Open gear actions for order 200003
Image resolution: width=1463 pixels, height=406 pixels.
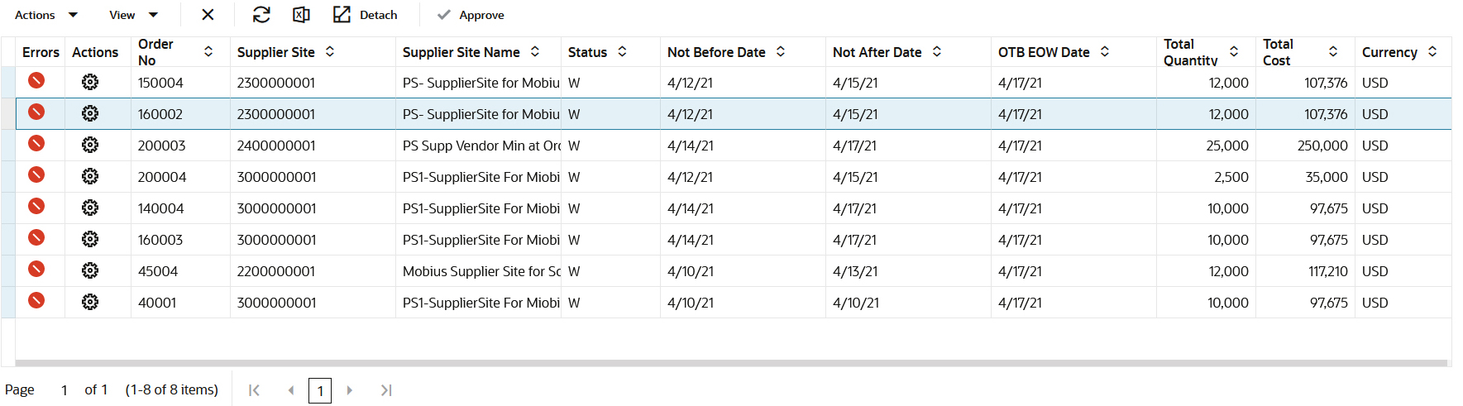pos(90,145)
